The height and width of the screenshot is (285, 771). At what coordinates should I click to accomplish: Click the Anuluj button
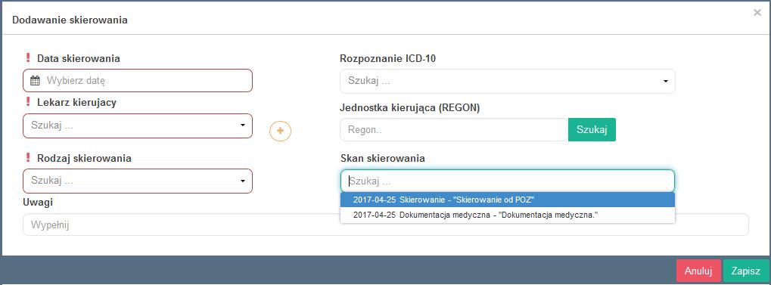pos(698,271)
